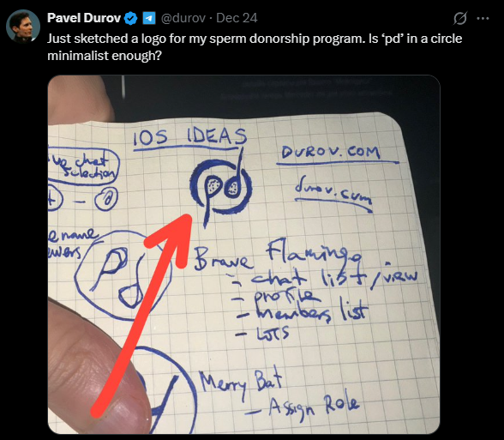Image resolution: width=504 pixels, height=440 pixels.
Task: Click the Telegram affiliation badge icon
Action: [149, 18]
